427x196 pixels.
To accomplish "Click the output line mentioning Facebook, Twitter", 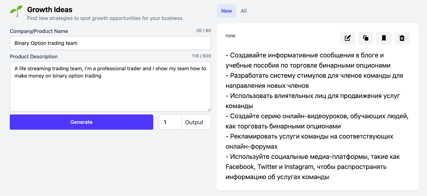I will 306,167.
